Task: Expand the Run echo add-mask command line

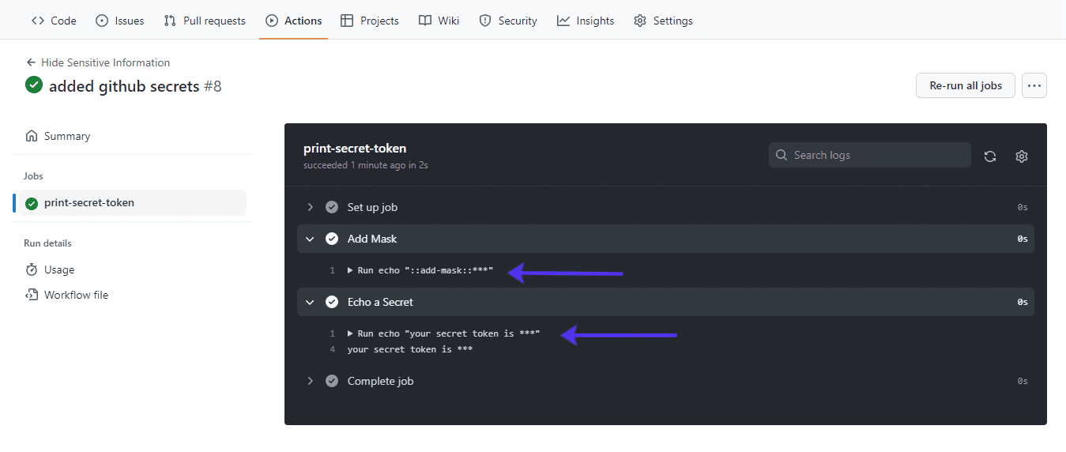Action: 420,270
